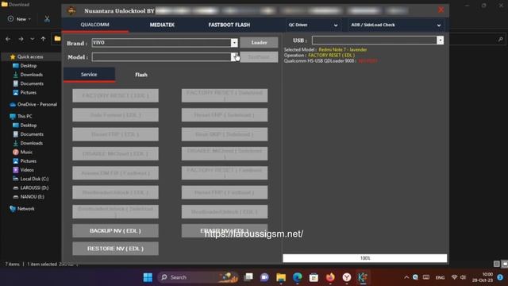Open the USB port dropdown arrow
Screen dimensions: 508x286
point(440,41)
